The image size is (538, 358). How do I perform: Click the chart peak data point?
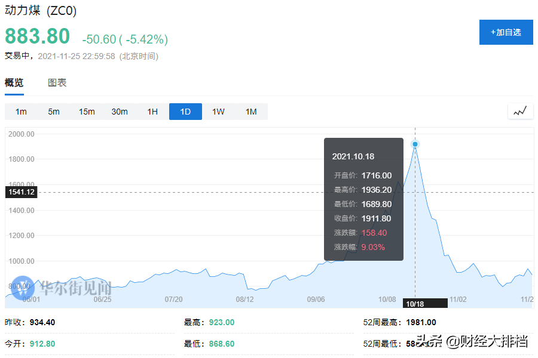pos(415,144)
